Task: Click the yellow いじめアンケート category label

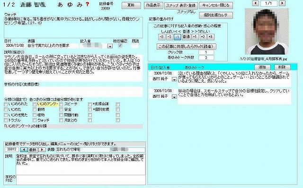Action: (x=47, y=104)
